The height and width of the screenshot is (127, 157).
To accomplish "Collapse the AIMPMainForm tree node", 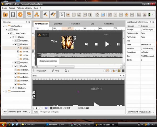I will 4,26.
